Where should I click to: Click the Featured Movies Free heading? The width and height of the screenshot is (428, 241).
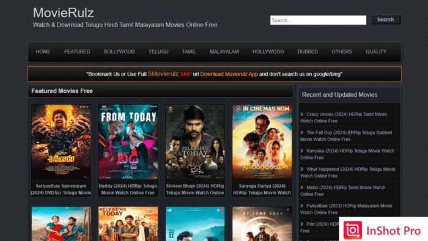(x=62, y=91)
